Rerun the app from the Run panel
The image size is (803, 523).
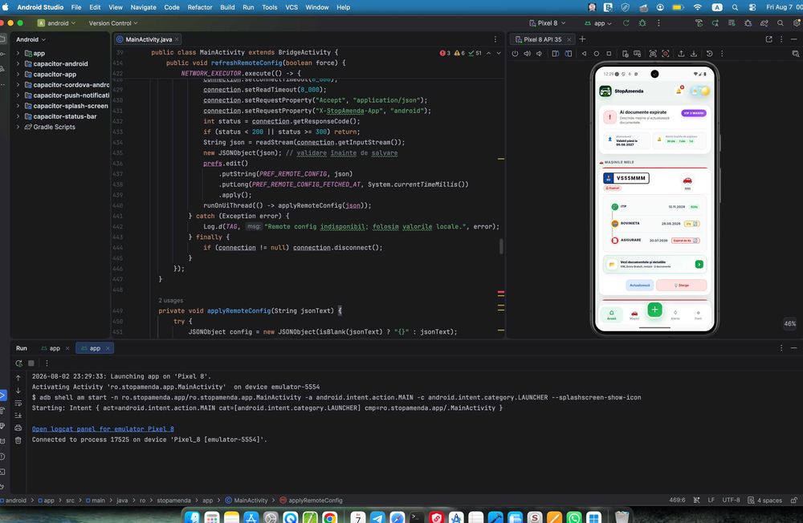click(x=19, y=363)
